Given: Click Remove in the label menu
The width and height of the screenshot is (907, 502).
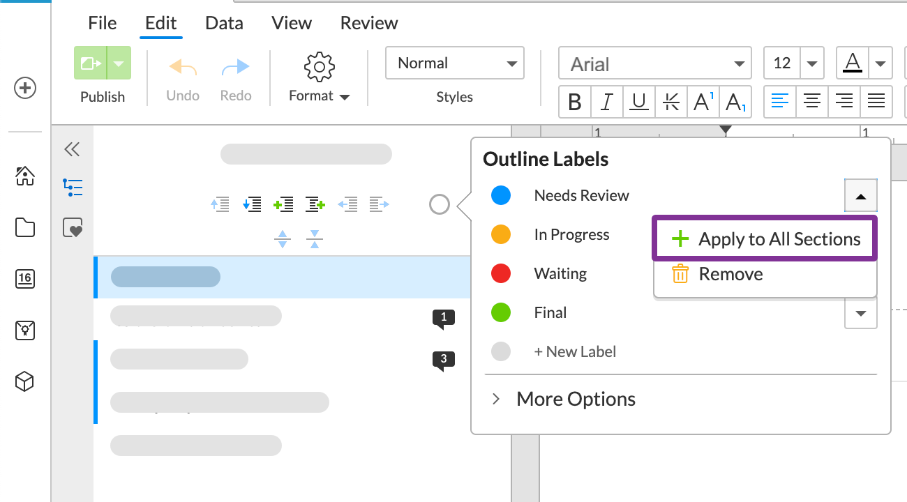Looking at the screenshot, I should (730, 274).
